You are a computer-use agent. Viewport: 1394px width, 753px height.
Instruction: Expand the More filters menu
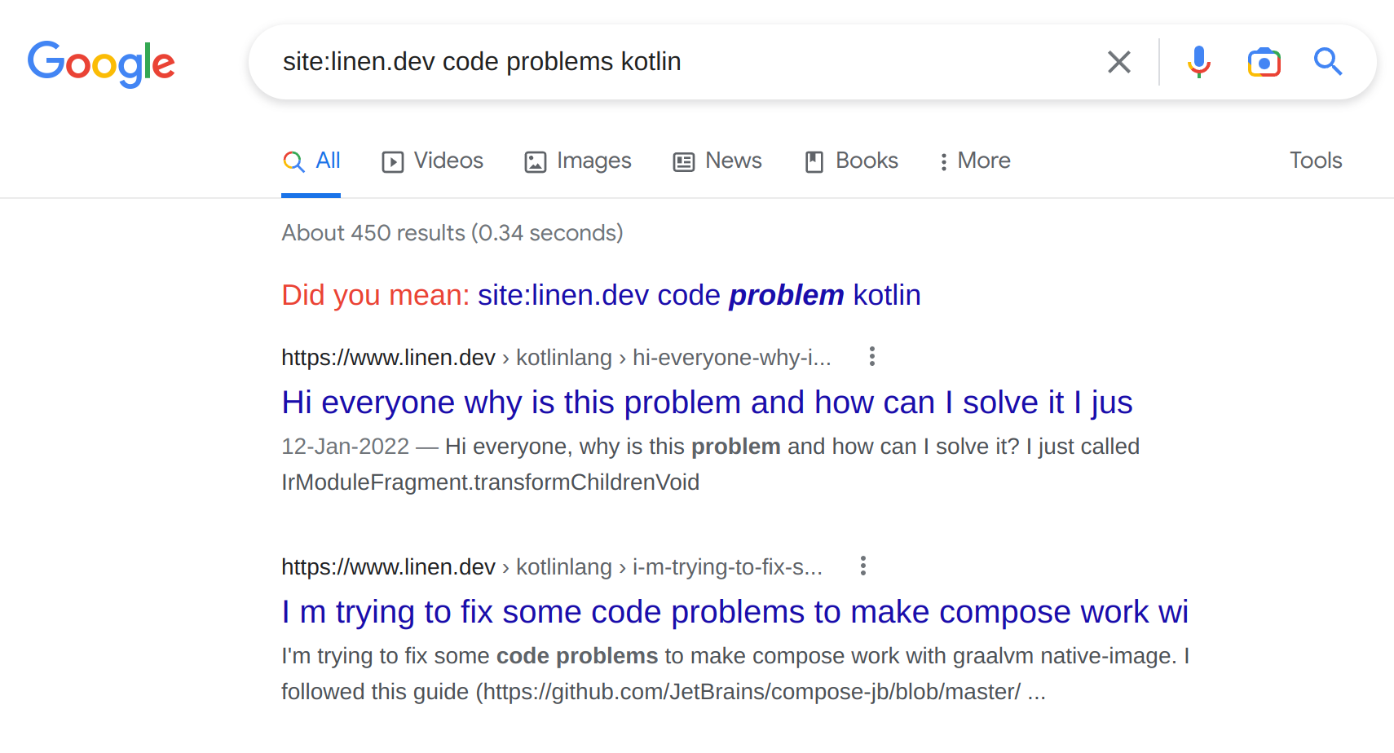pos(974,161)
